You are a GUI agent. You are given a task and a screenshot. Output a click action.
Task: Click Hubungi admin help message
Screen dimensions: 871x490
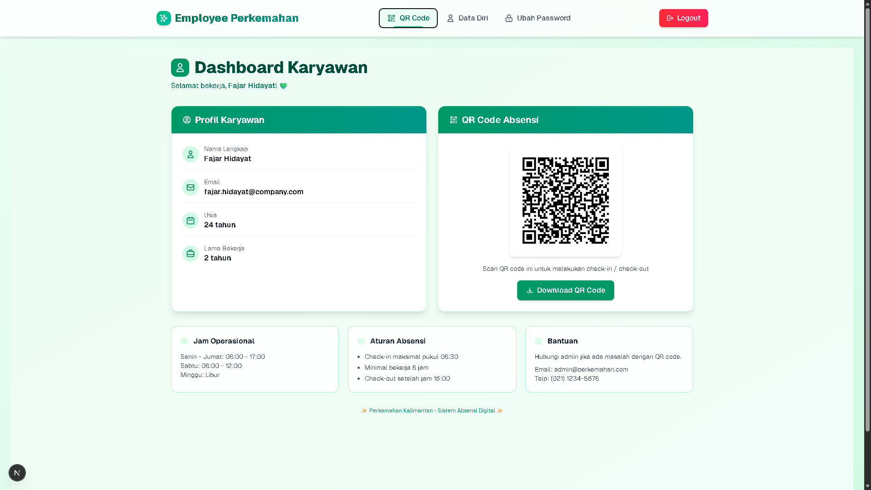pos(608,357)
